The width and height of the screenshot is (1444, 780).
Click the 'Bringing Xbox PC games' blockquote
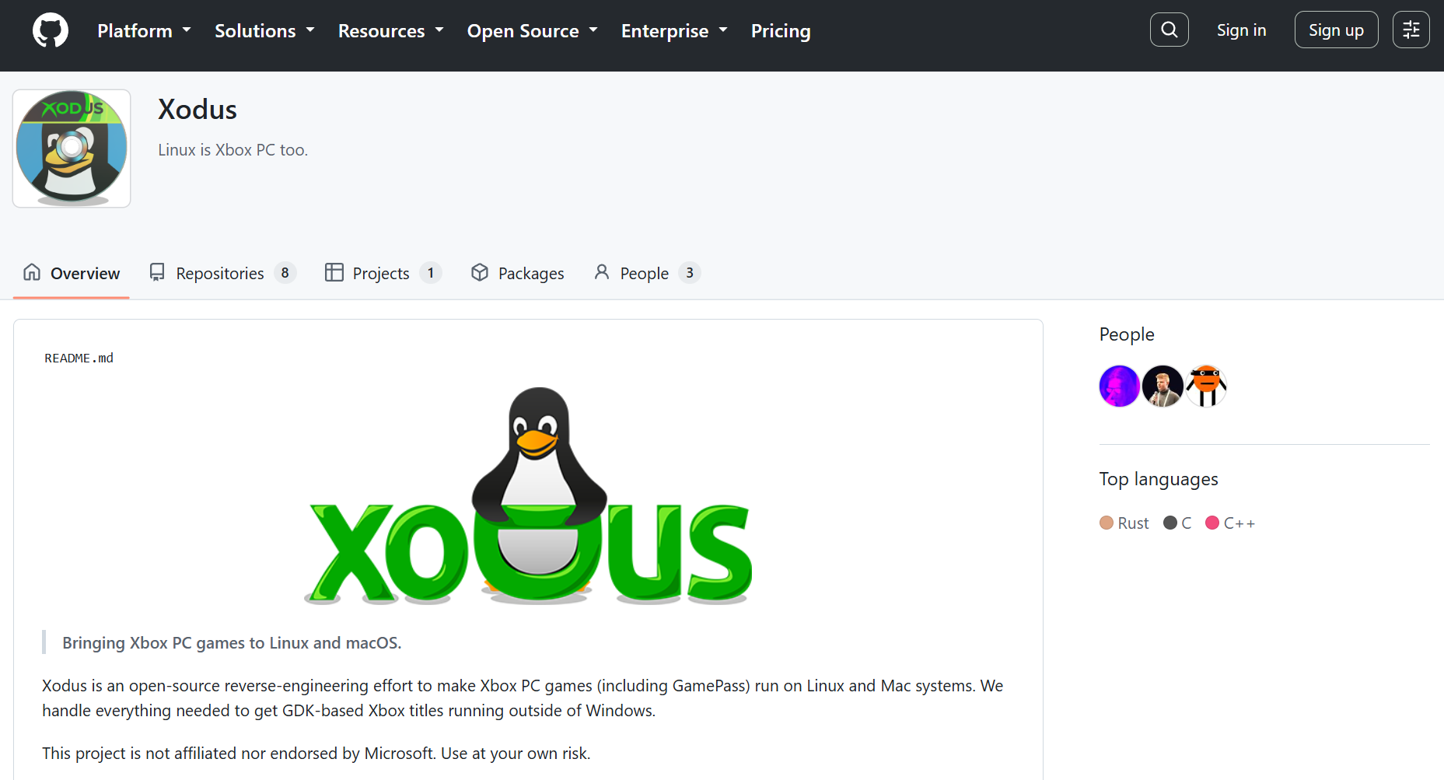pyautogui.click(x=232, y=643)
